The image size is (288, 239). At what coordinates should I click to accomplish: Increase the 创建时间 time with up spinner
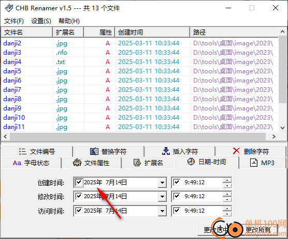[x=227, y=180]
